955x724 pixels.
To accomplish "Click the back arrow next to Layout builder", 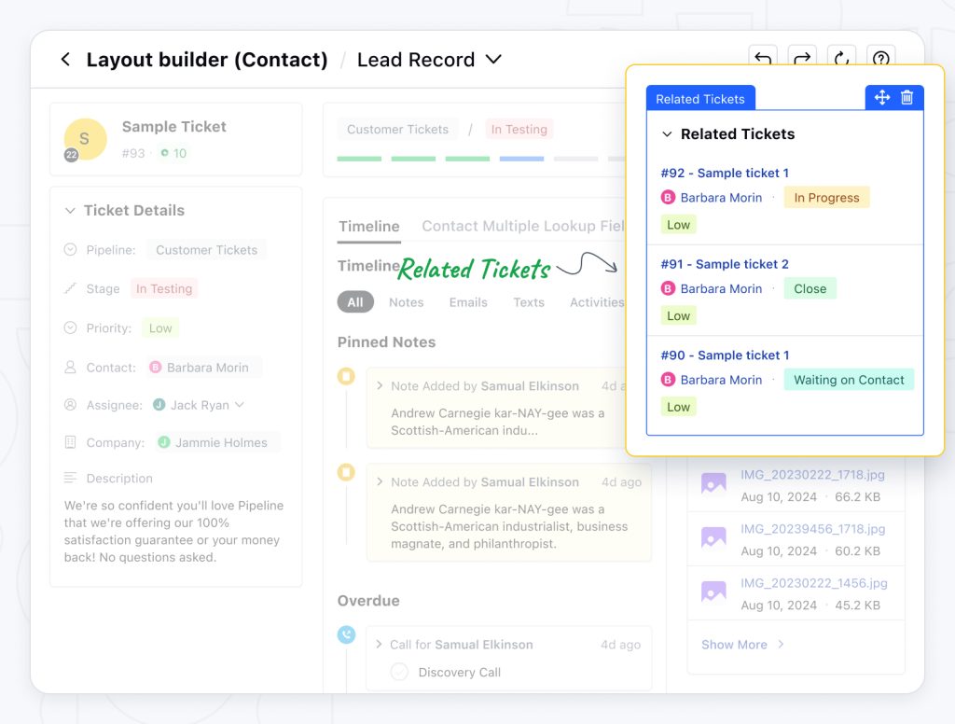I will coord(65,60).
